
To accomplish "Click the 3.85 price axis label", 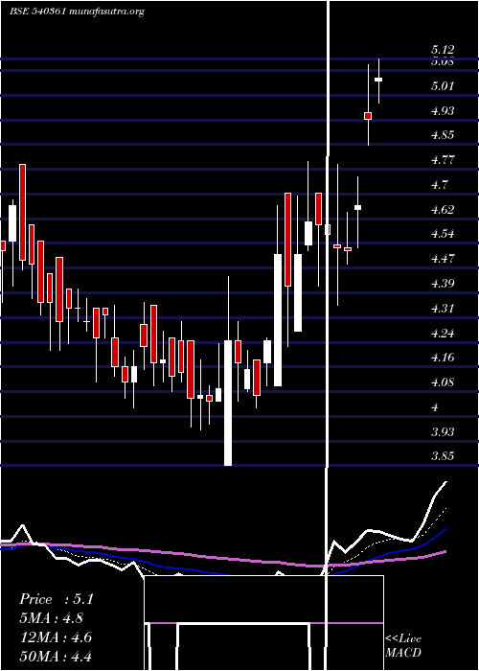I will pos(443,456).
